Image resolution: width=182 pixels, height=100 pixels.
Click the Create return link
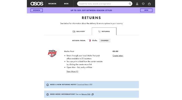tap(118, 55)
